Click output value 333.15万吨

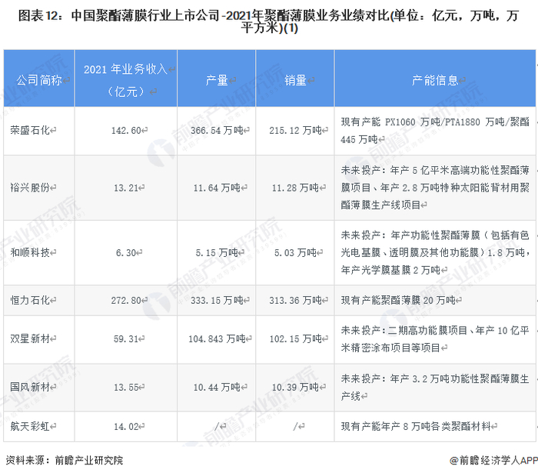click(217, 301)
